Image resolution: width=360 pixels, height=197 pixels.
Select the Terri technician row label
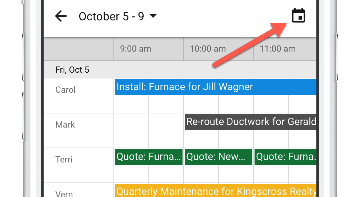(x=64, y=160)
